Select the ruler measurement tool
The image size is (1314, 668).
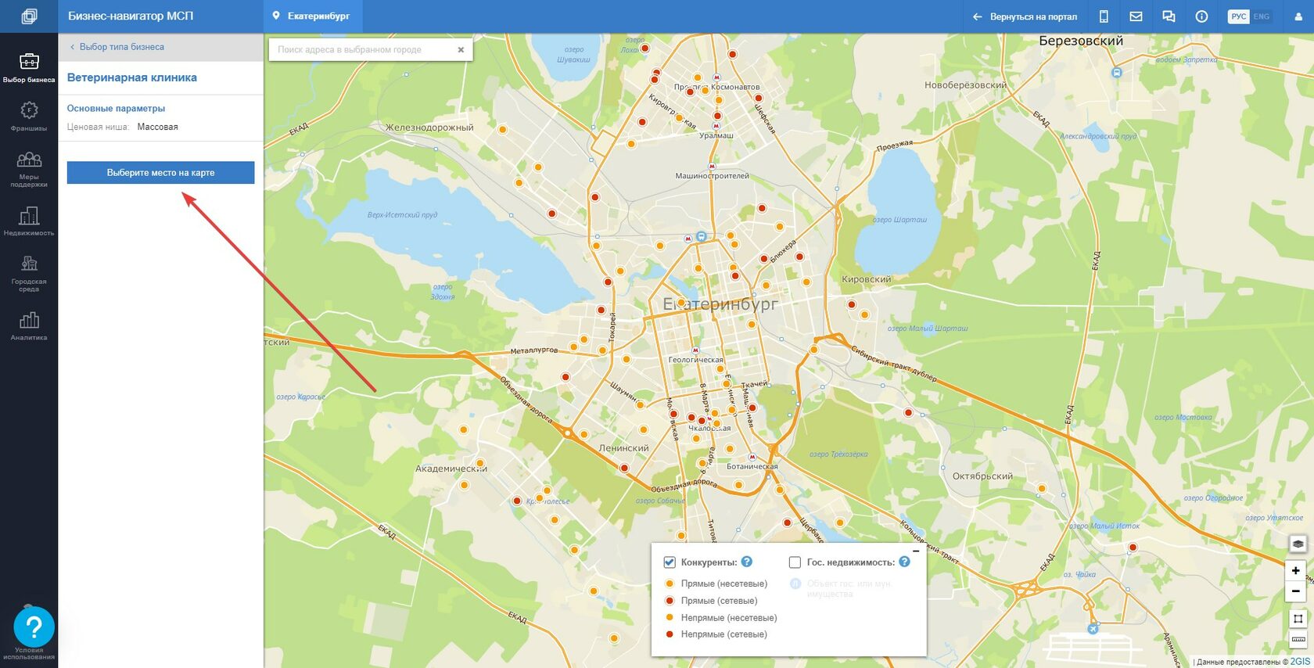1298,640
